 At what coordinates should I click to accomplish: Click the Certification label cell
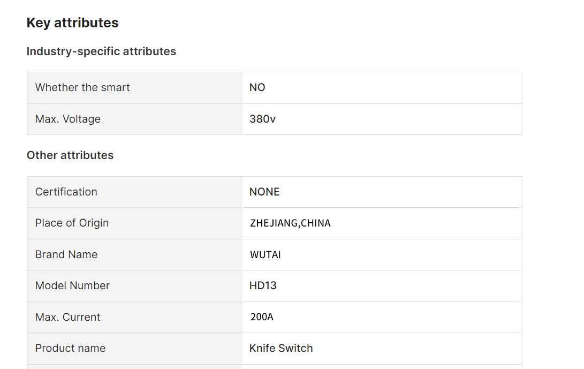click(x=134, y=192)
